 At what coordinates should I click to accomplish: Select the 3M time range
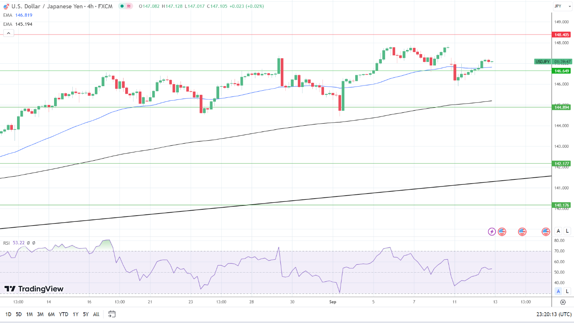coord(40,314)
